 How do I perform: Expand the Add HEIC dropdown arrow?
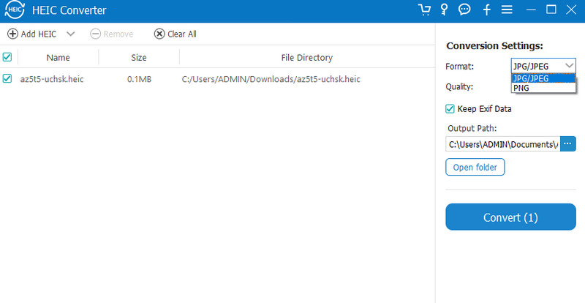pos(70,34)
